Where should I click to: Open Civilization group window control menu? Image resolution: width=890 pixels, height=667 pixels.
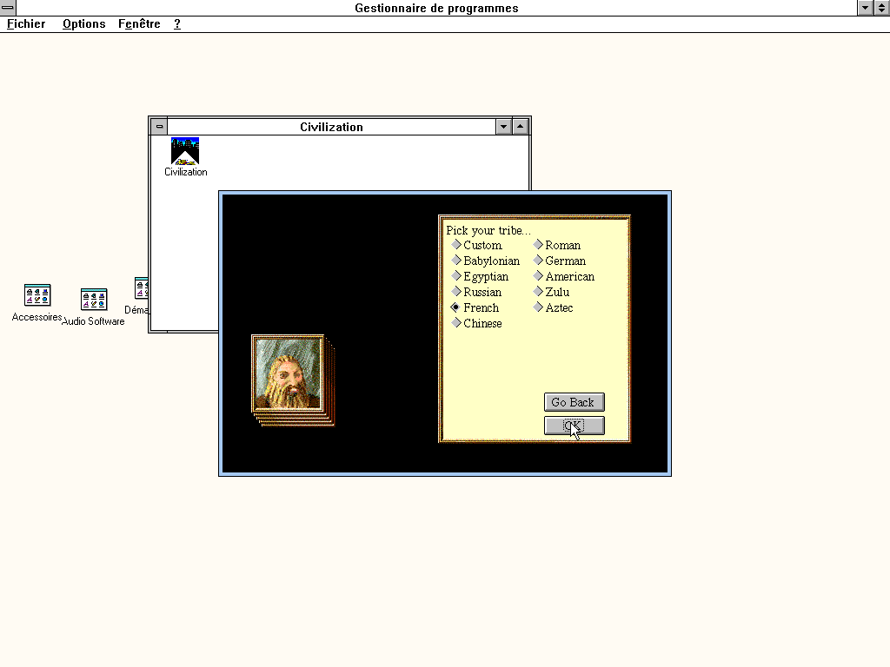[159, 127]
